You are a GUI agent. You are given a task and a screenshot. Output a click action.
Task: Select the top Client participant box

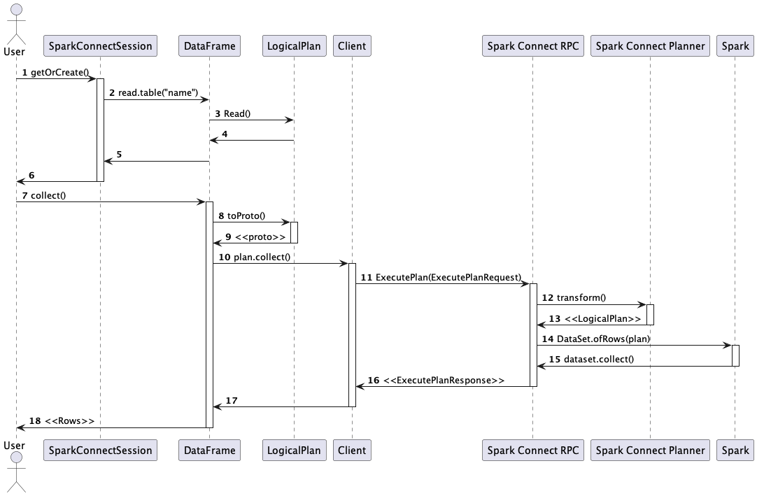pyautogui.click(x=352, y=46)
